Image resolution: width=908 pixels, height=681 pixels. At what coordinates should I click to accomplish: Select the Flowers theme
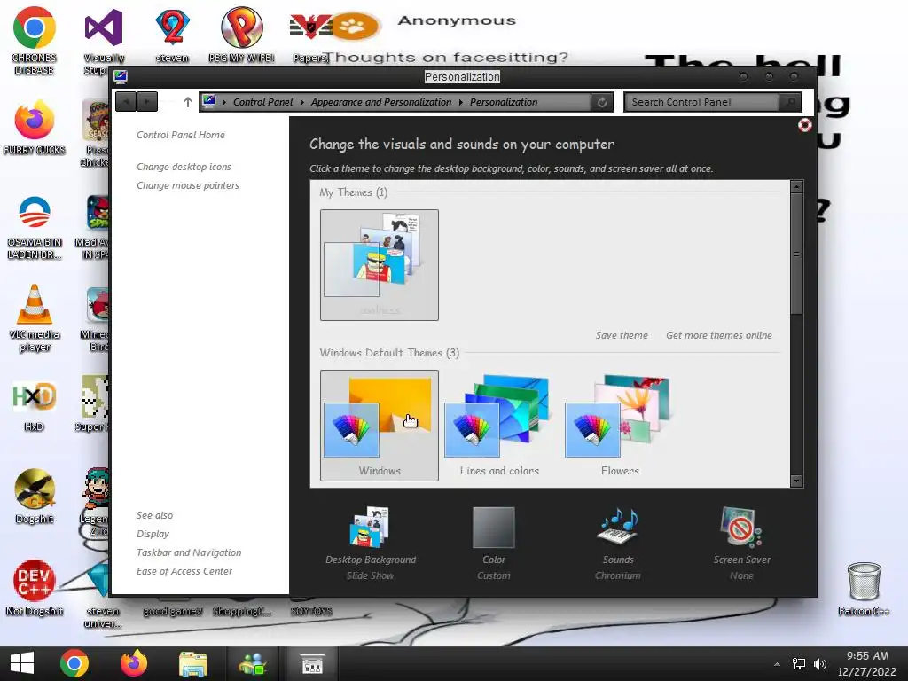click(620, 426)
